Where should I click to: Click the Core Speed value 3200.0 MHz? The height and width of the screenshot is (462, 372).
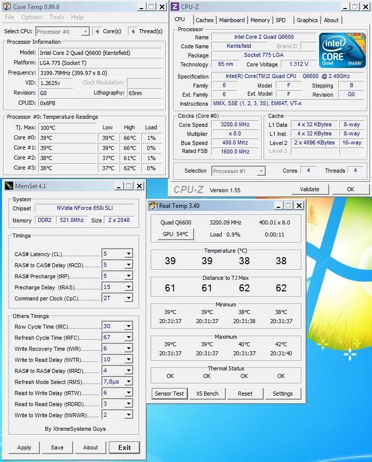(x=235, y=124)
